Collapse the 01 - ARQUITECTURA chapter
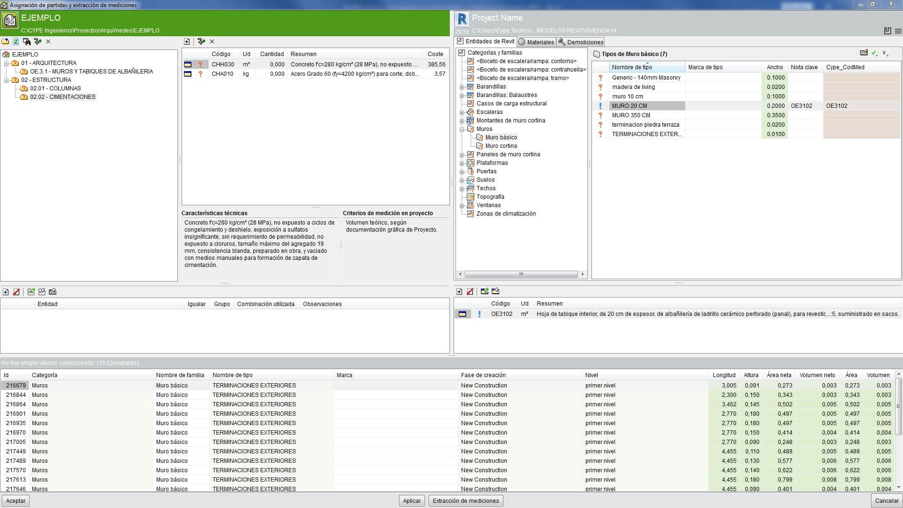The image size is (903, 508). (x=7, y=63)
